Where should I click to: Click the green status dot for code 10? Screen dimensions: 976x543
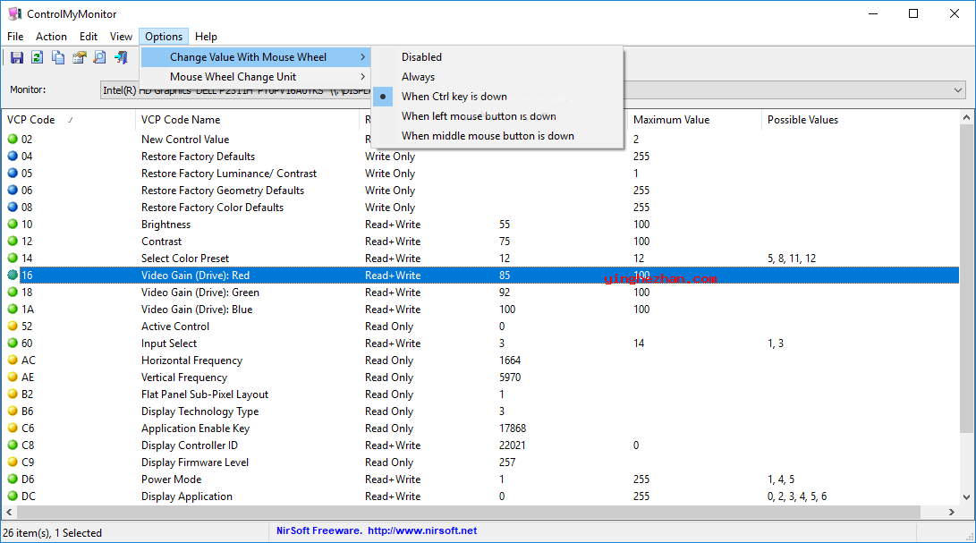tap(13, 224)
